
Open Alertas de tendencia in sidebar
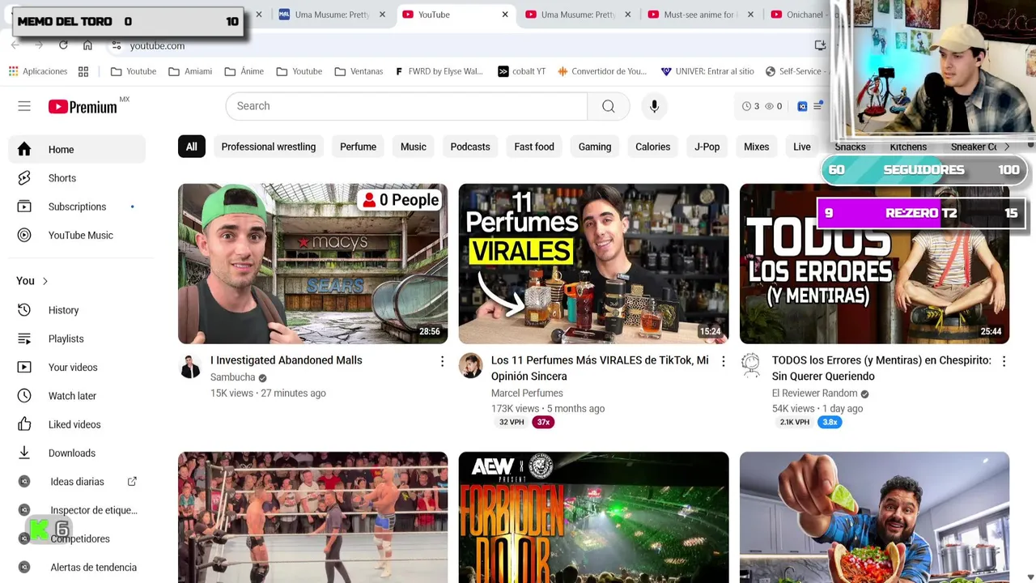tap(77, 568)
